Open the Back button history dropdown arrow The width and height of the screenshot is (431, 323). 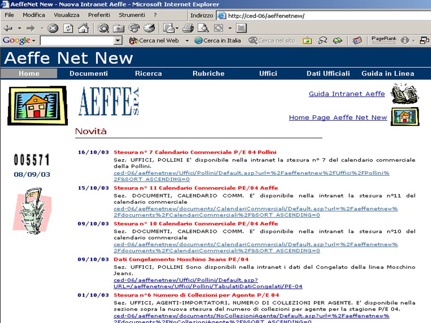coord(19,28)
